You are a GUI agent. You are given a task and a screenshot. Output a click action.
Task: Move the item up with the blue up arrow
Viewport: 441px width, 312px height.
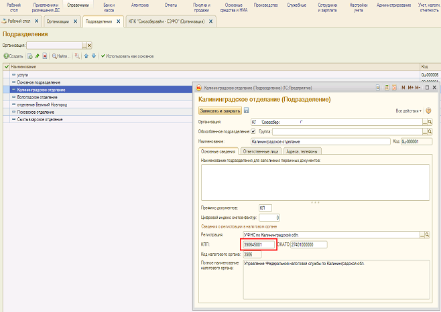tap(86, 56)
